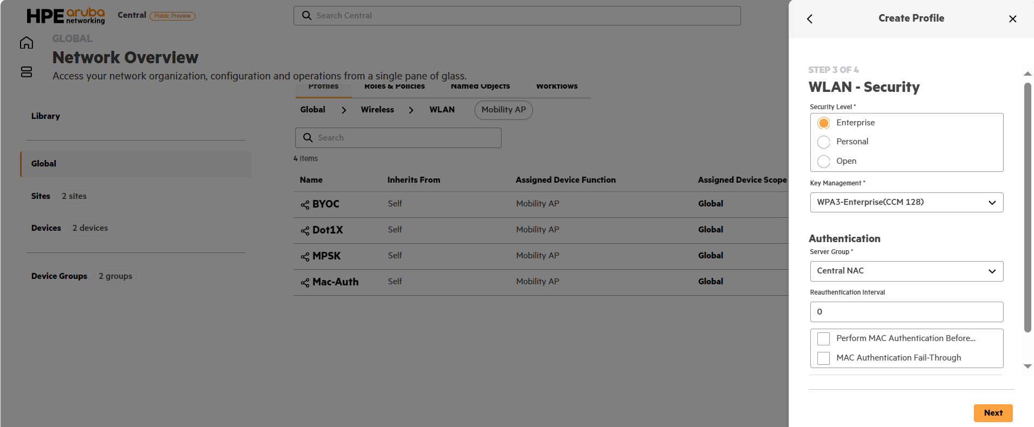The width and height of the screenshot is (1034, 427).
Task: Select Global in the left sidebar
Action: pos(136,164)
